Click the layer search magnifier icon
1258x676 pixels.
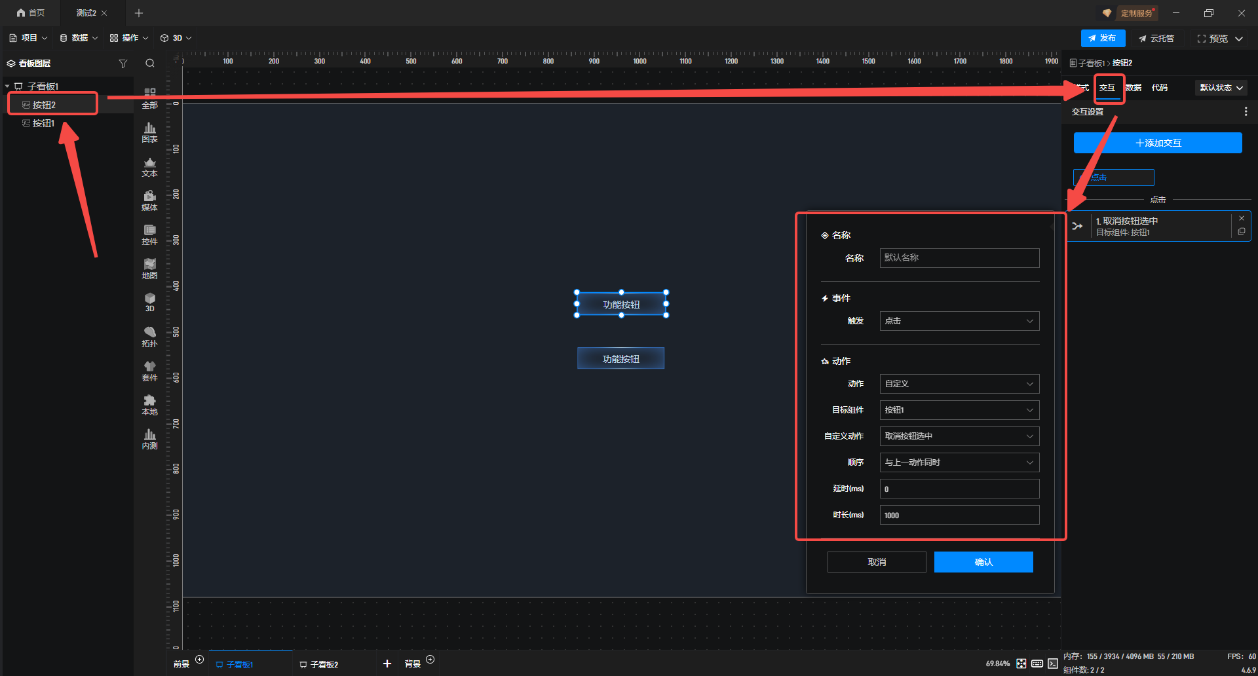coord(150,64)
